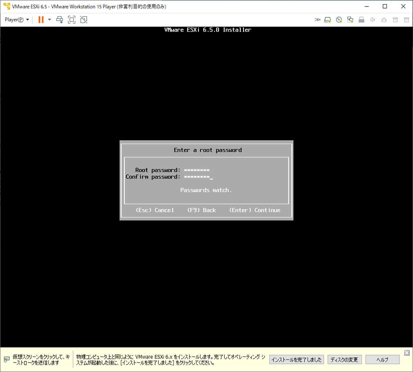Click the 'Enter a root password' dialog title

click(x=208, y=150)
